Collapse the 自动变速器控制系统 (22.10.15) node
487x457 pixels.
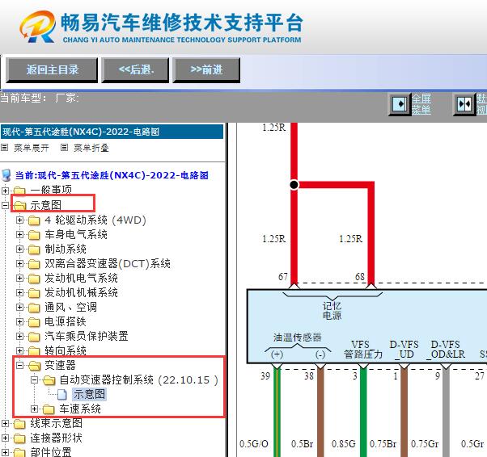34,379
